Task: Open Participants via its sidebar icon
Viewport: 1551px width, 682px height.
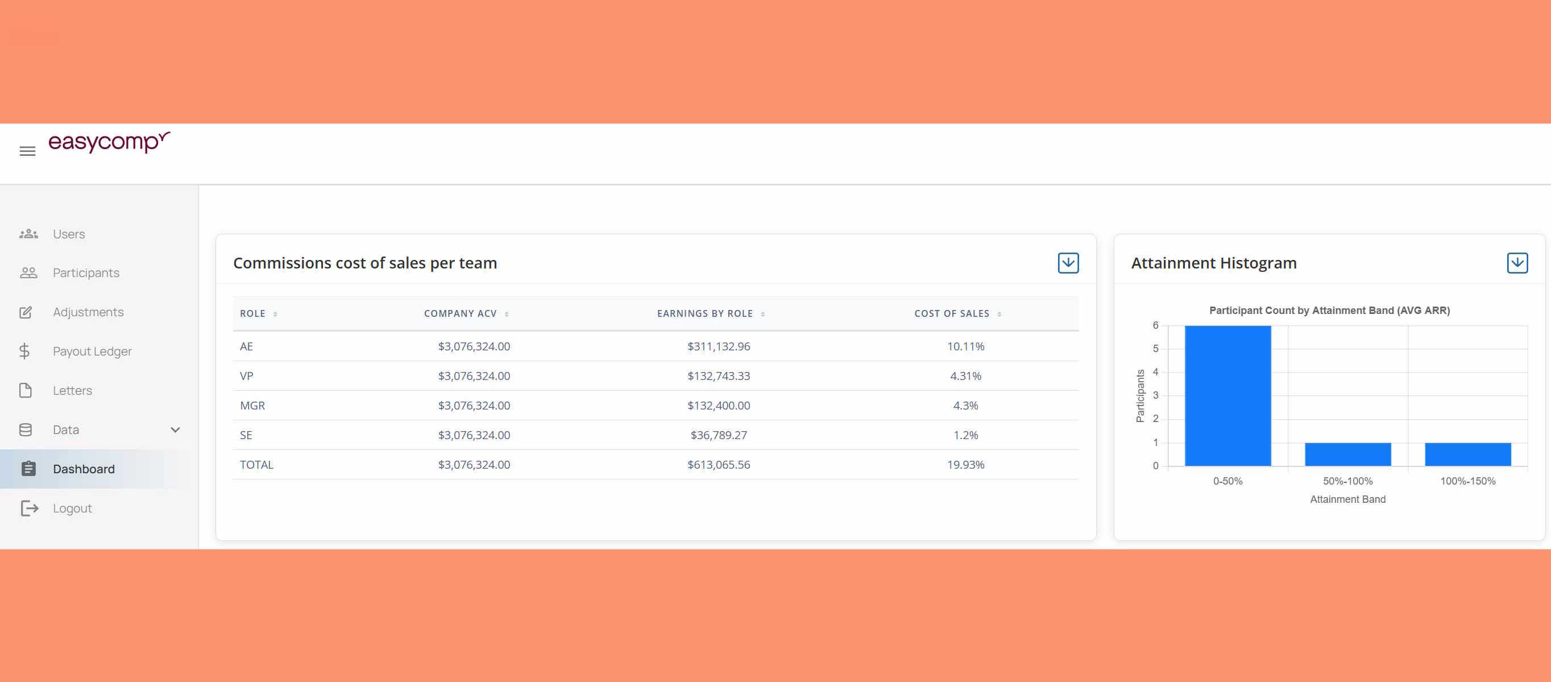Action: pyautogui.click(x=29, y=272)
